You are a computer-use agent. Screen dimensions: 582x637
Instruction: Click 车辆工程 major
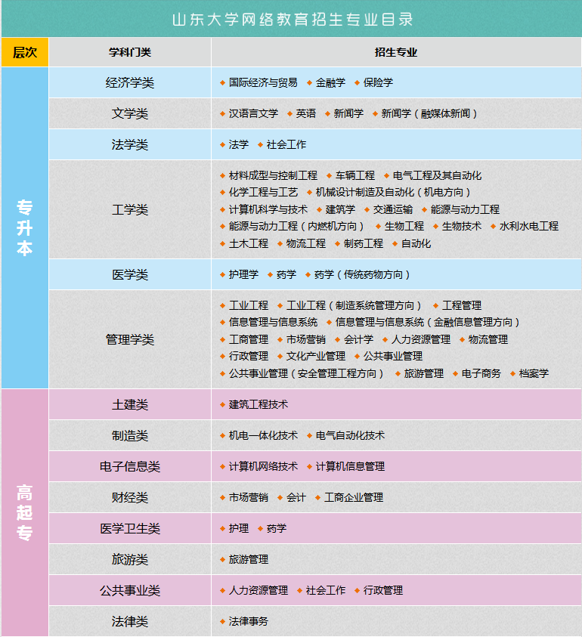[x=354, y=175]
